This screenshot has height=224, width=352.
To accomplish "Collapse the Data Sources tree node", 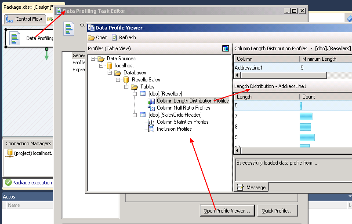I will (93, 59).
